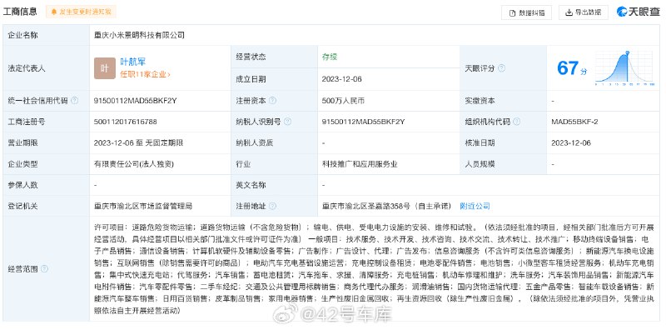The image size is (666, 330).
Task: Click the 参保人数 label
Action: tap(23, 185)
